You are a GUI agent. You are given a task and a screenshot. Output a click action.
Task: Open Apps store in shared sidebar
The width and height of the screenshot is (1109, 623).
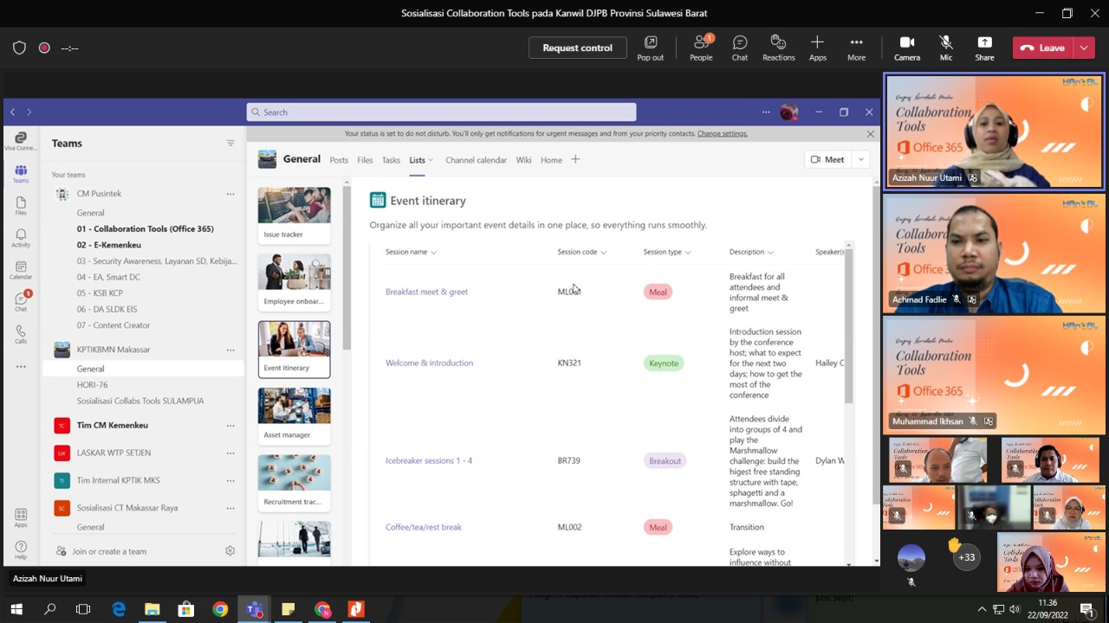pos(21,517)
